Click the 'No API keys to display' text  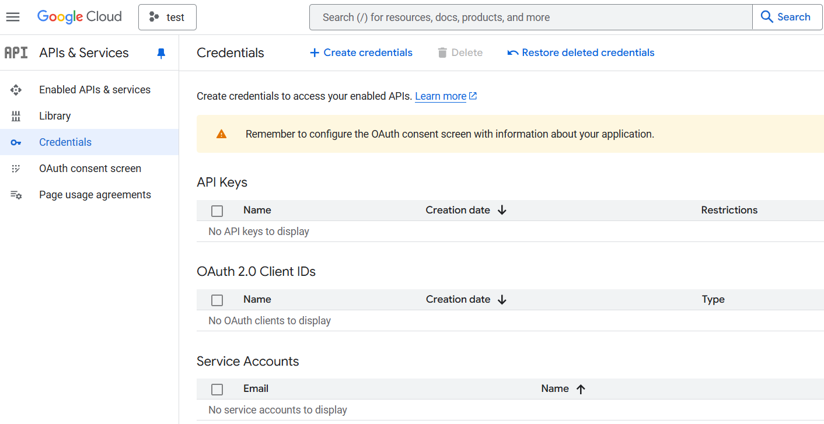pos(259,232)
